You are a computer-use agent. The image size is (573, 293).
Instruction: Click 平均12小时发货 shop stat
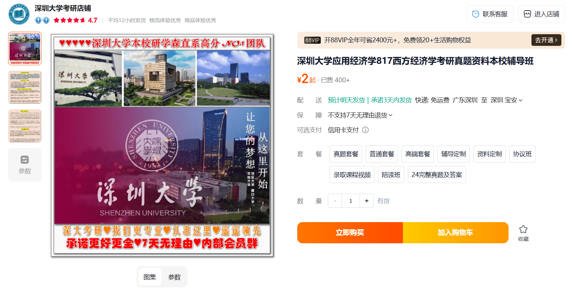pyautogui.click(x=127, y=20)
